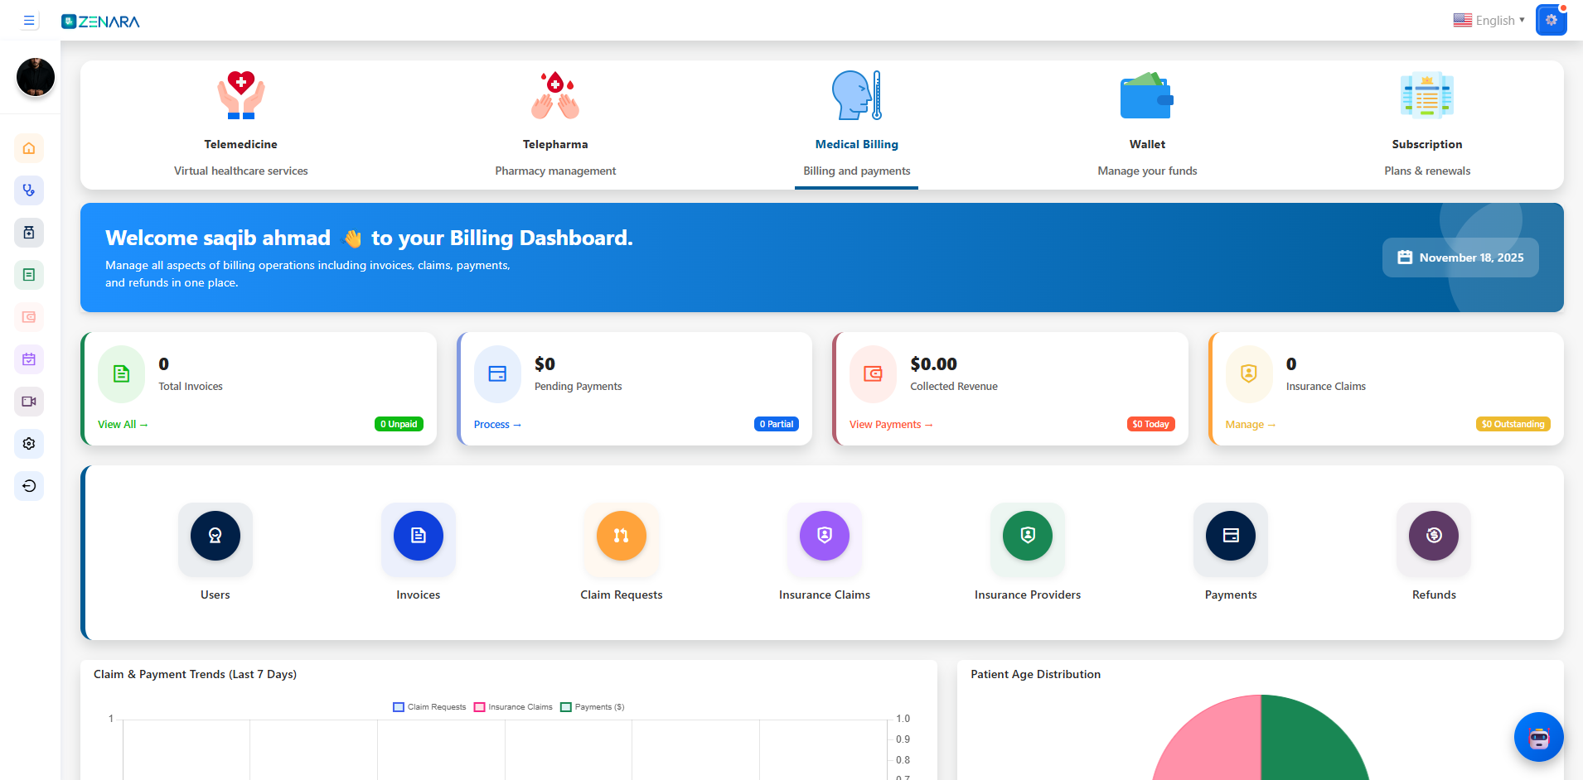Open the video camera sidebar icon
Viewport: 1583px width, 780px height.
coord(29,402)
